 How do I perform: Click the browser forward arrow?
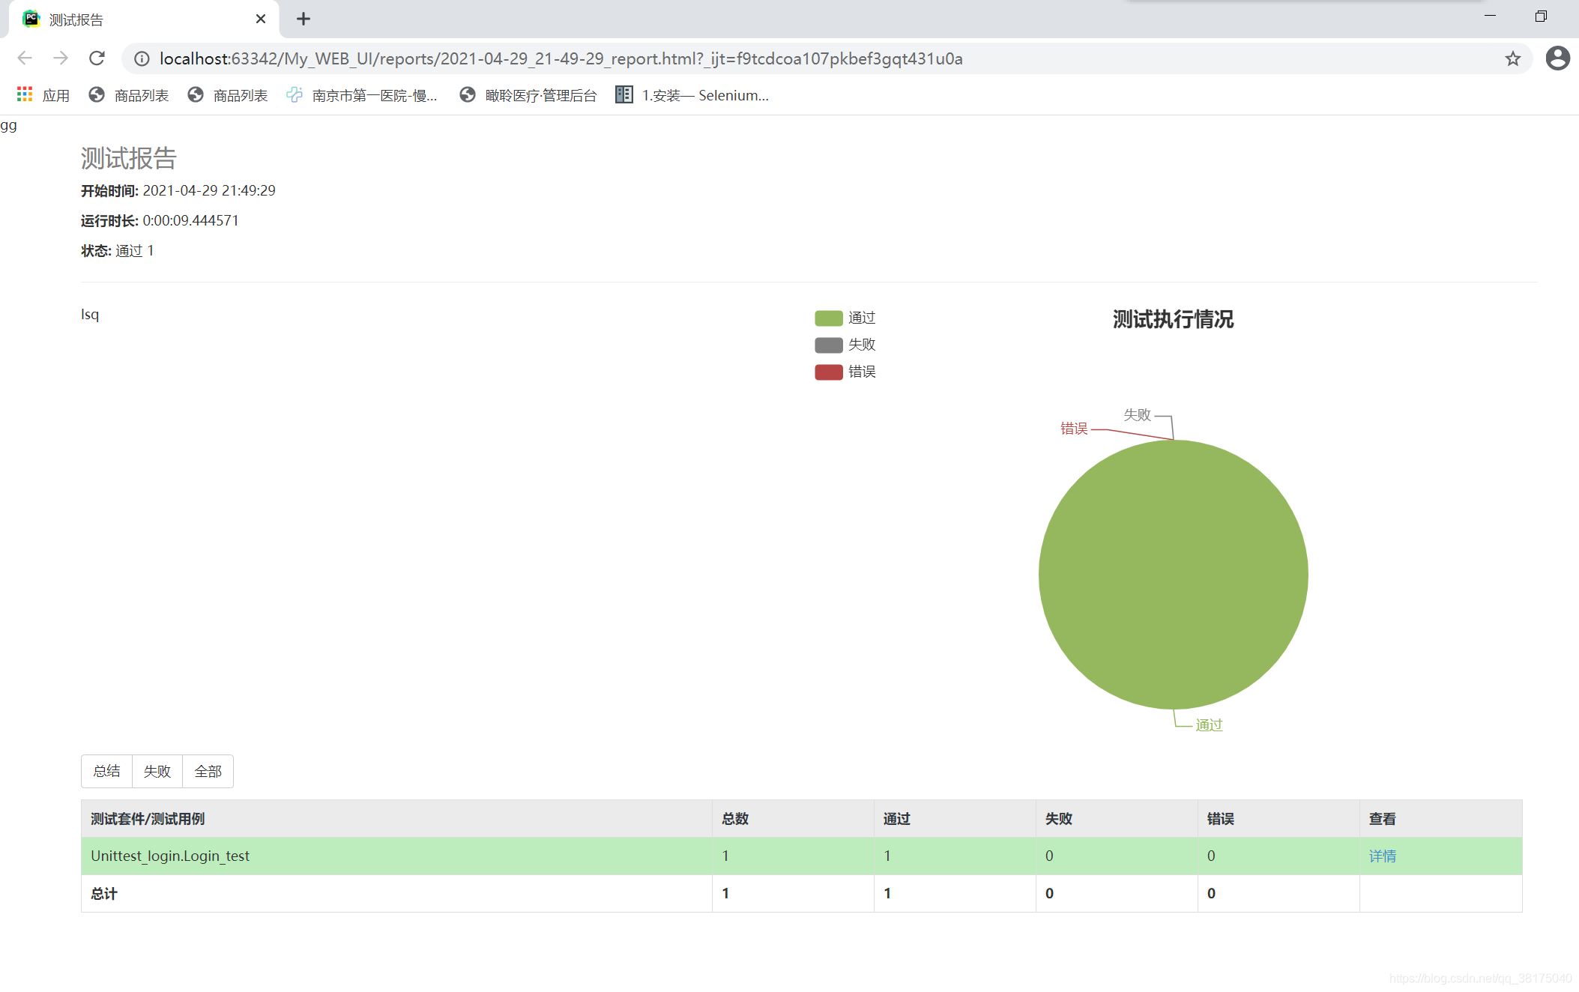pyautogui.click(x=61, y=58)
